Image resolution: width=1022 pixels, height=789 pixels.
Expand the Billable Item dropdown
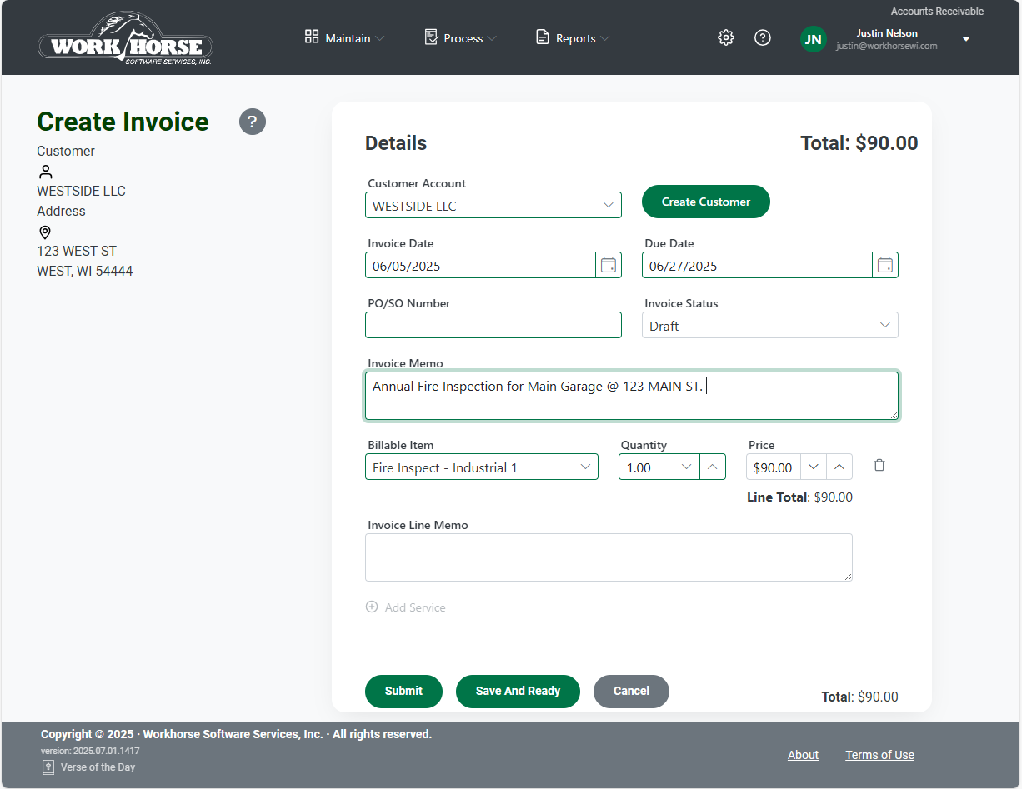tap(585, 467)
